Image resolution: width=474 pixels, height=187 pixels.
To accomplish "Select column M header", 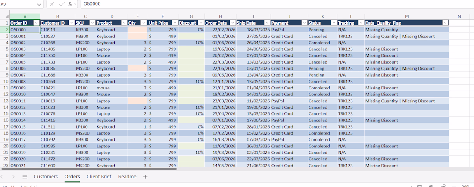I will 407,17.
